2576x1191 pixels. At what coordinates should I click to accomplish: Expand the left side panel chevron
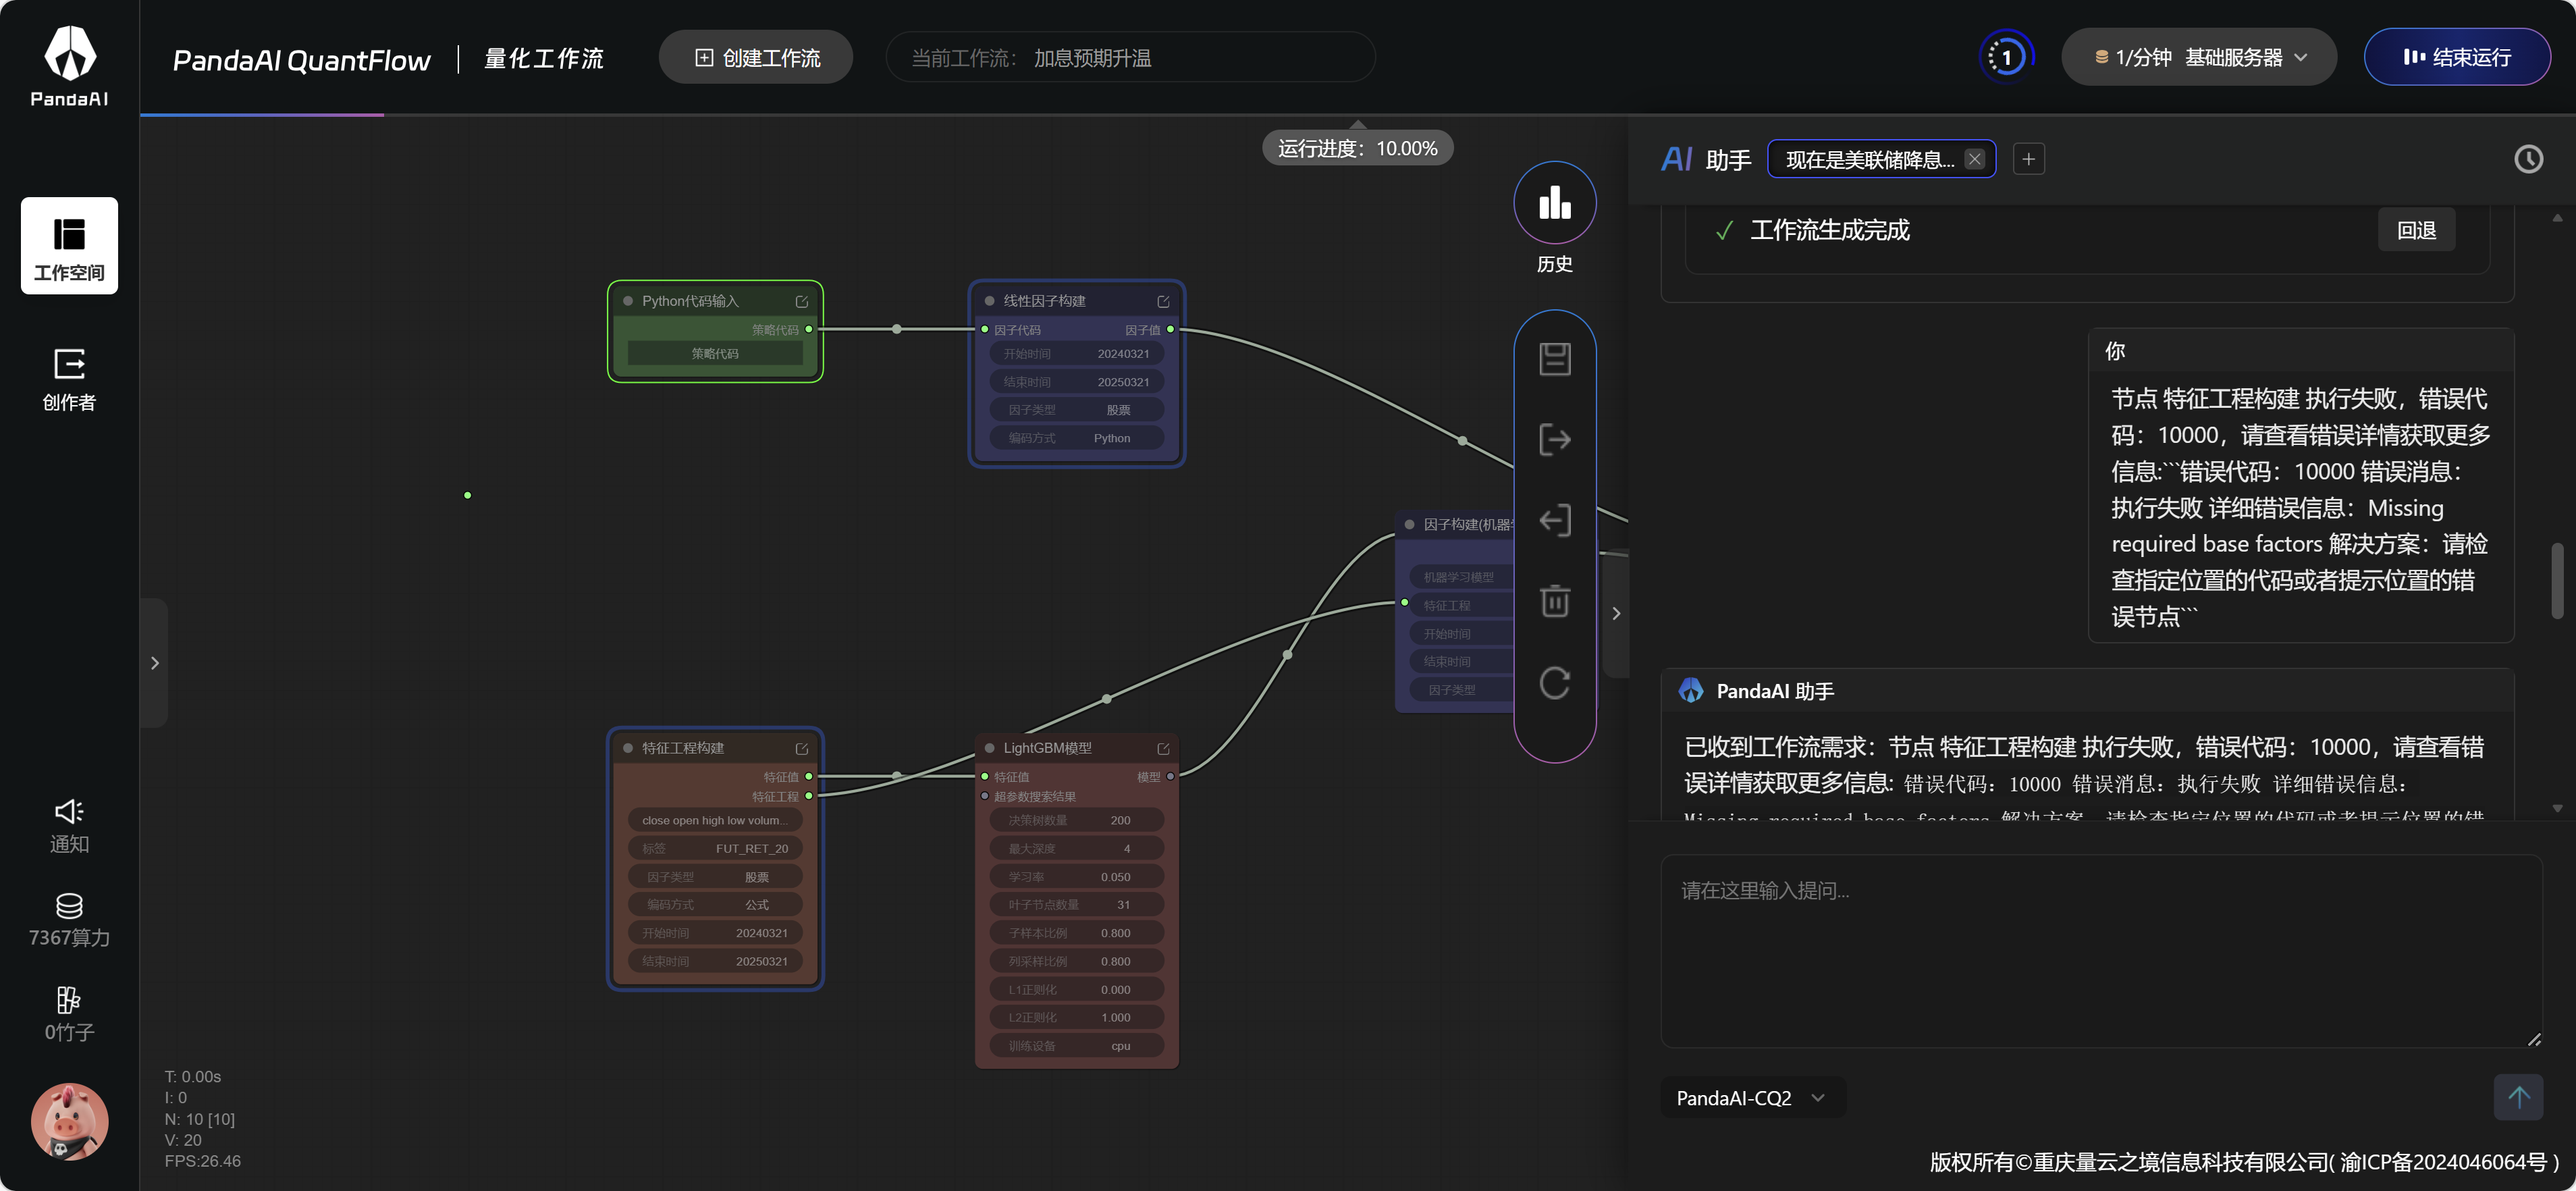[154, 663]
